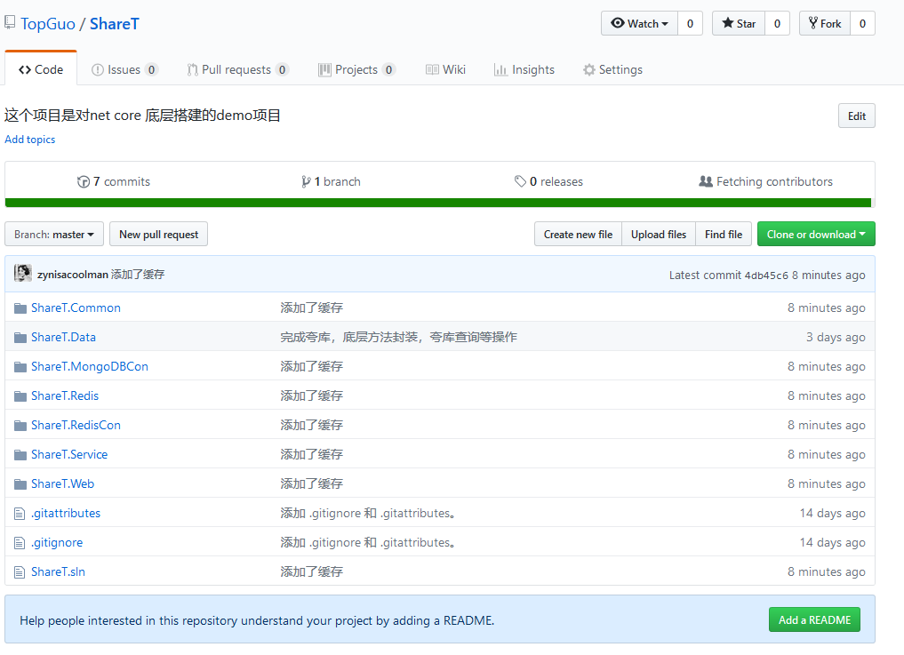
Task: Click the file icon for ShareT.sln
Action: [x=20, y=572]
